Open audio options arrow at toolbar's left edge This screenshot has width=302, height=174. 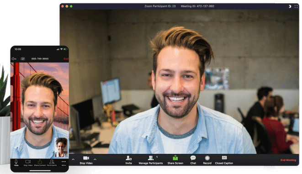click(x=73, y=159)
